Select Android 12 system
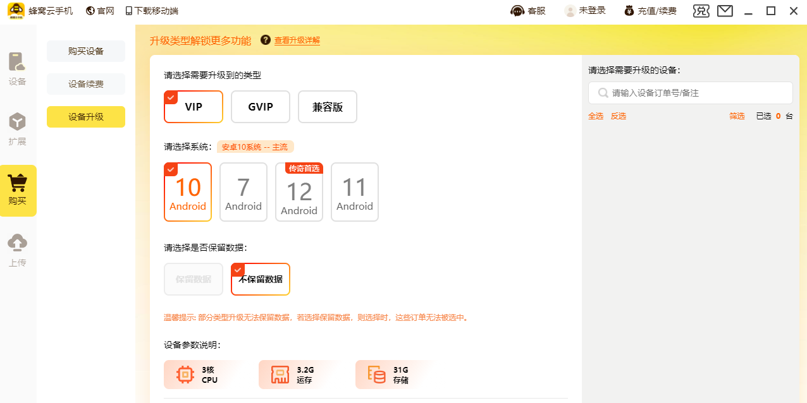The height and width of the screenshot is (403, 807). point(299,192)
